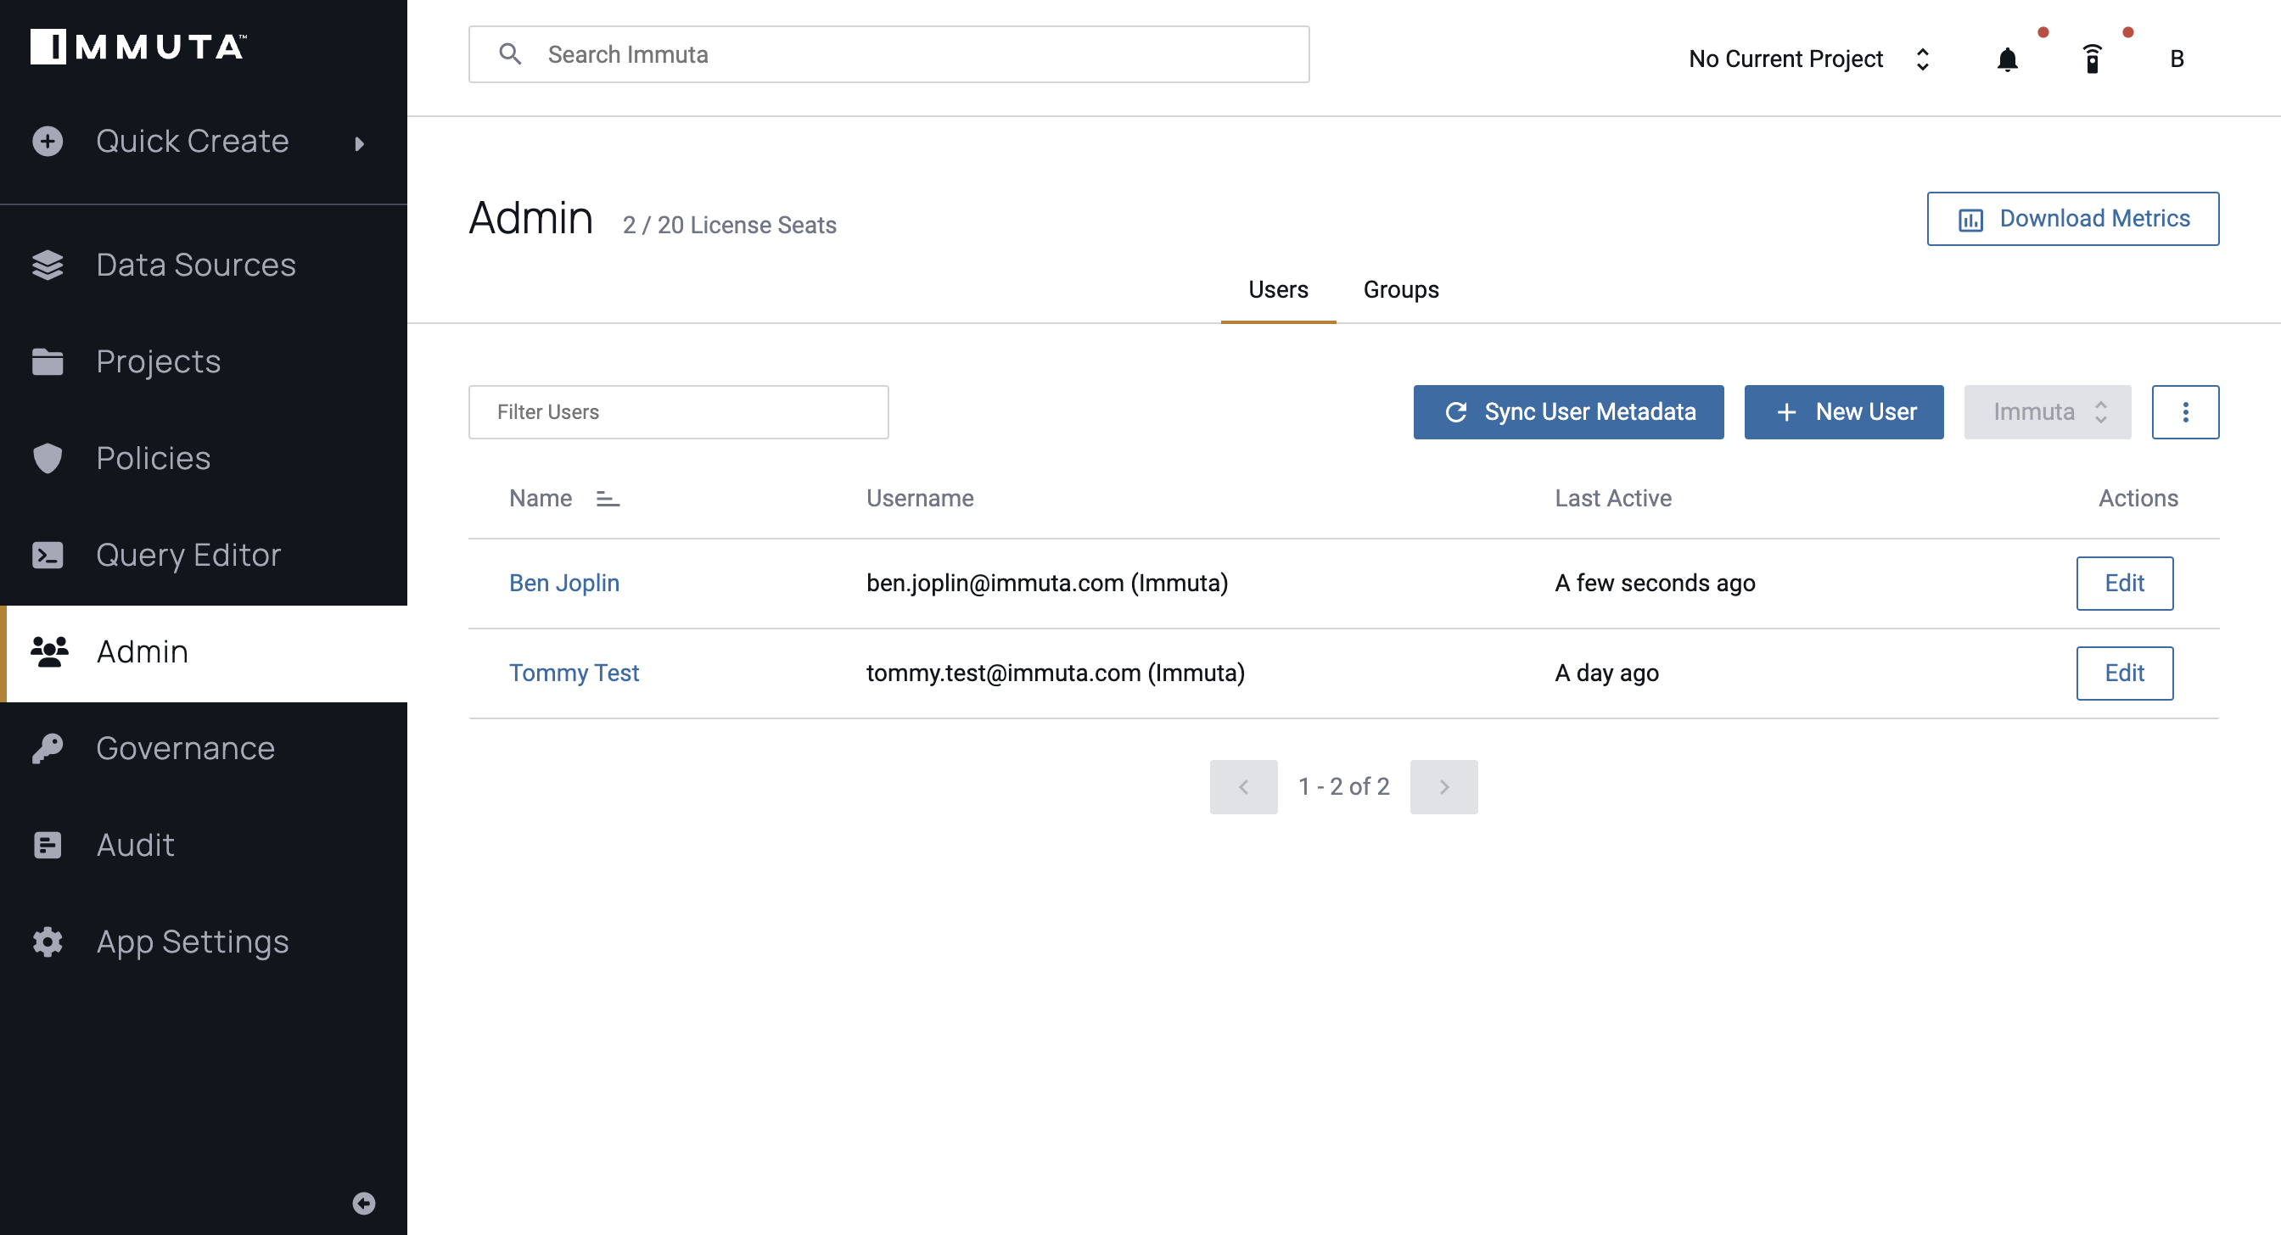Click the New User button
2281x1235 pixels.
coord(1844,411)
